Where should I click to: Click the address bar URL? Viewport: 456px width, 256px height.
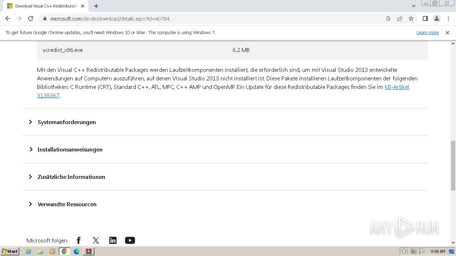click(110, 18)
